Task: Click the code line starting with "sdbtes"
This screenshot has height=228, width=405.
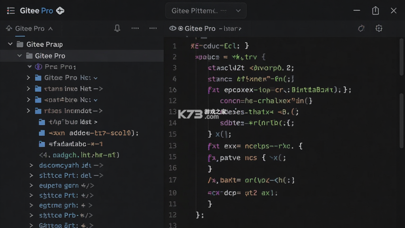Action: (257, 123)
